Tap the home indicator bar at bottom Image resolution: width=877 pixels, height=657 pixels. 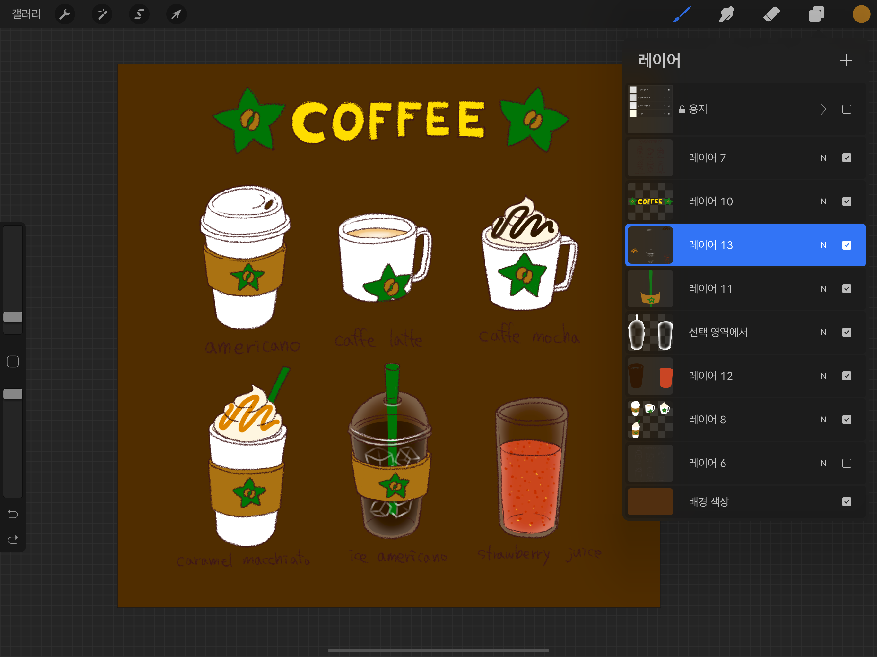[x=438, y=650]
